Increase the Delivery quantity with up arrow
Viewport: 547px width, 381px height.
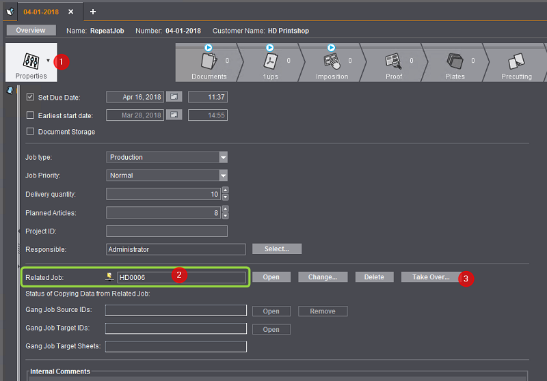[x=226, y=190]
